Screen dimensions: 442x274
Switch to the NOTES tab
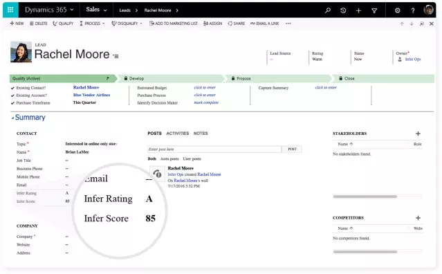(201, 134)
